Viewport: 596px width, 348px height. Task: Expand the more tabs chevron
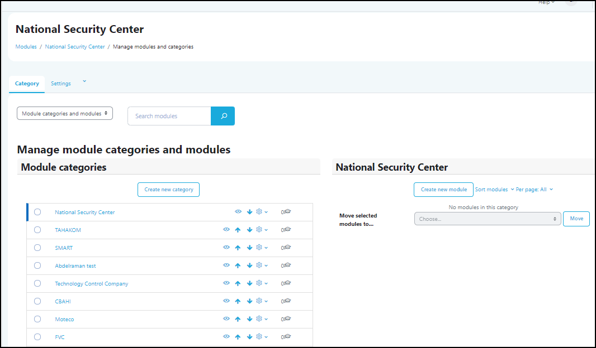pyautogui.click(x=84, y=81)
